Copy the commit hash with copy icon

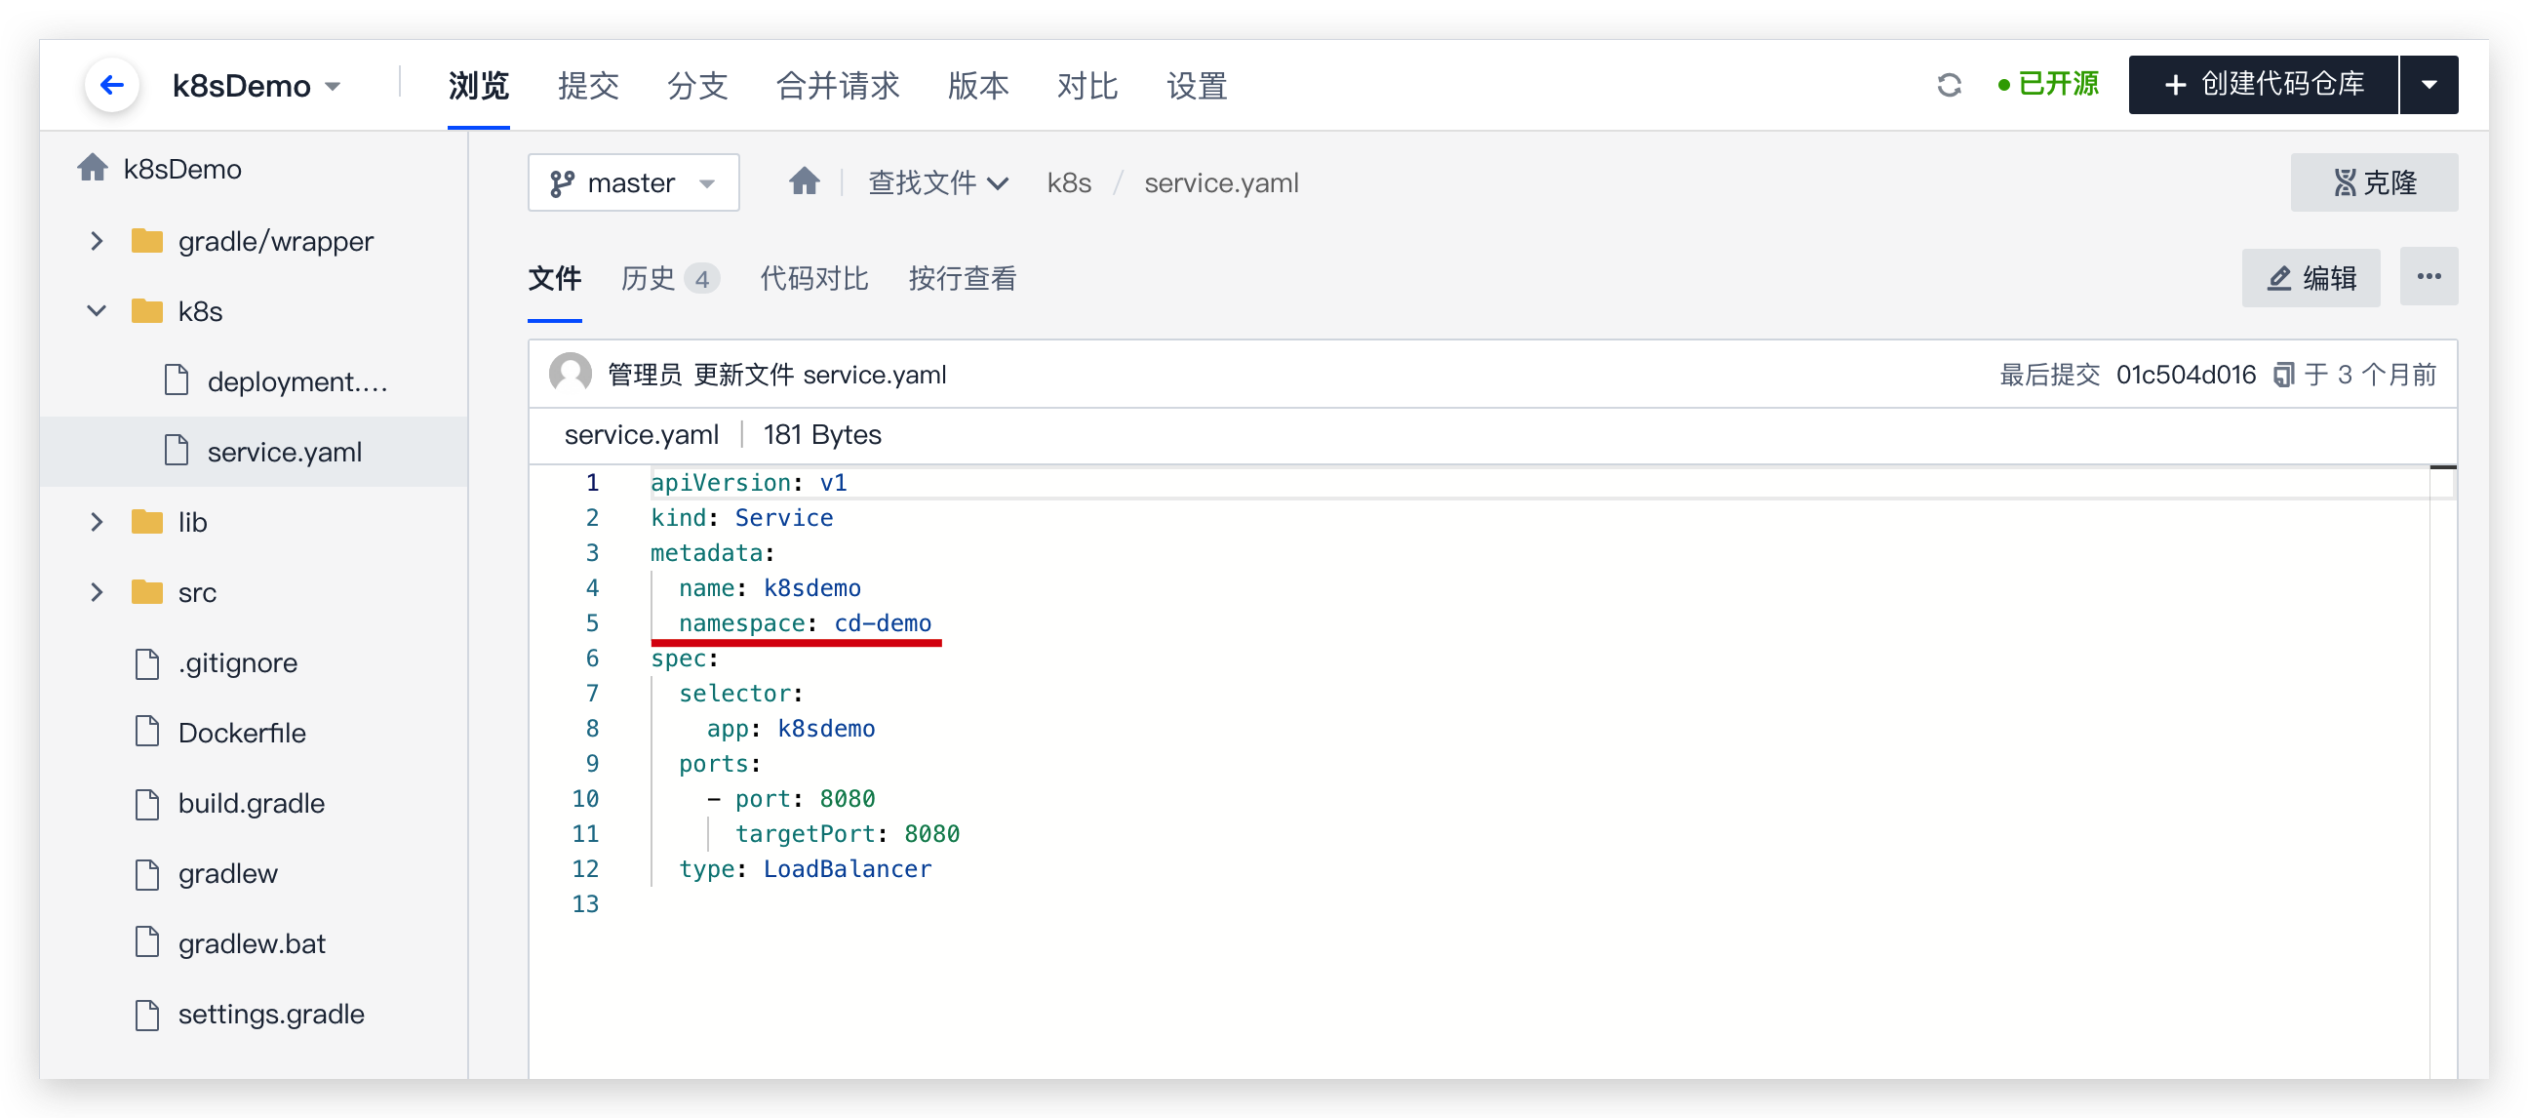2282,375
